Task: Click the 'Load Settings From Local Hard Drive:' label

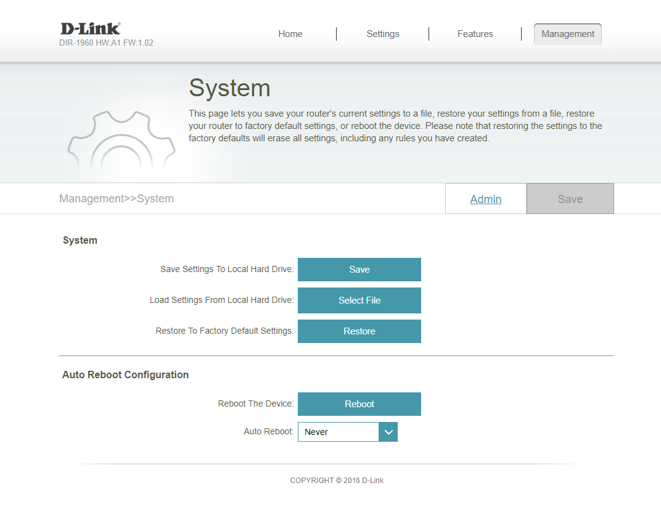Action: [222, 300]
